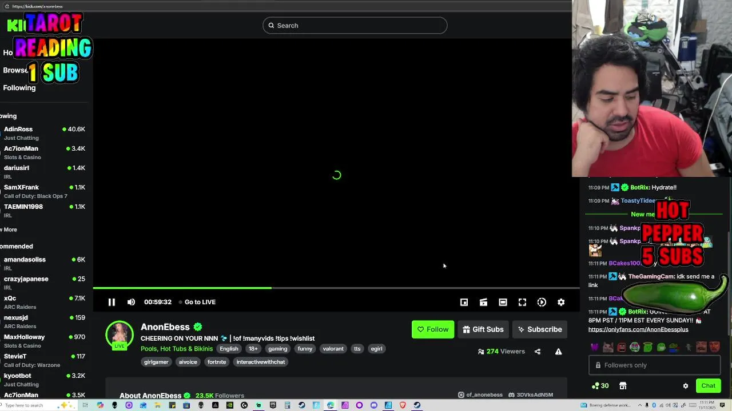Pick the green halo frog emote
The image size is (732, 411).
[x=648, y=347]
